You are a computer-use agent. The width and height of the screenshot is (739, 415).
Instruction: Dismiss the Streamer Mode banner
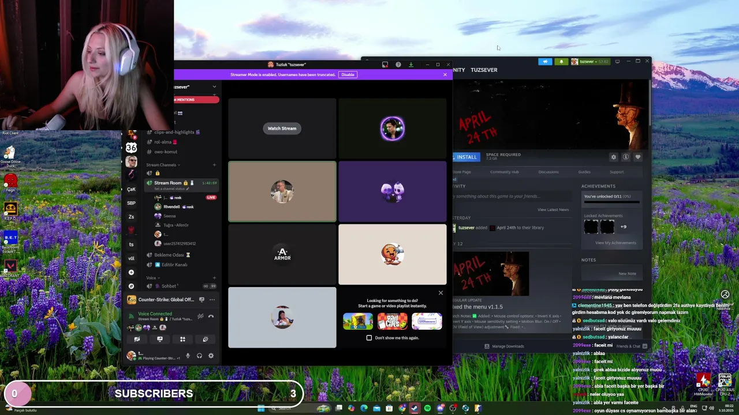click(x=445, y=74)
